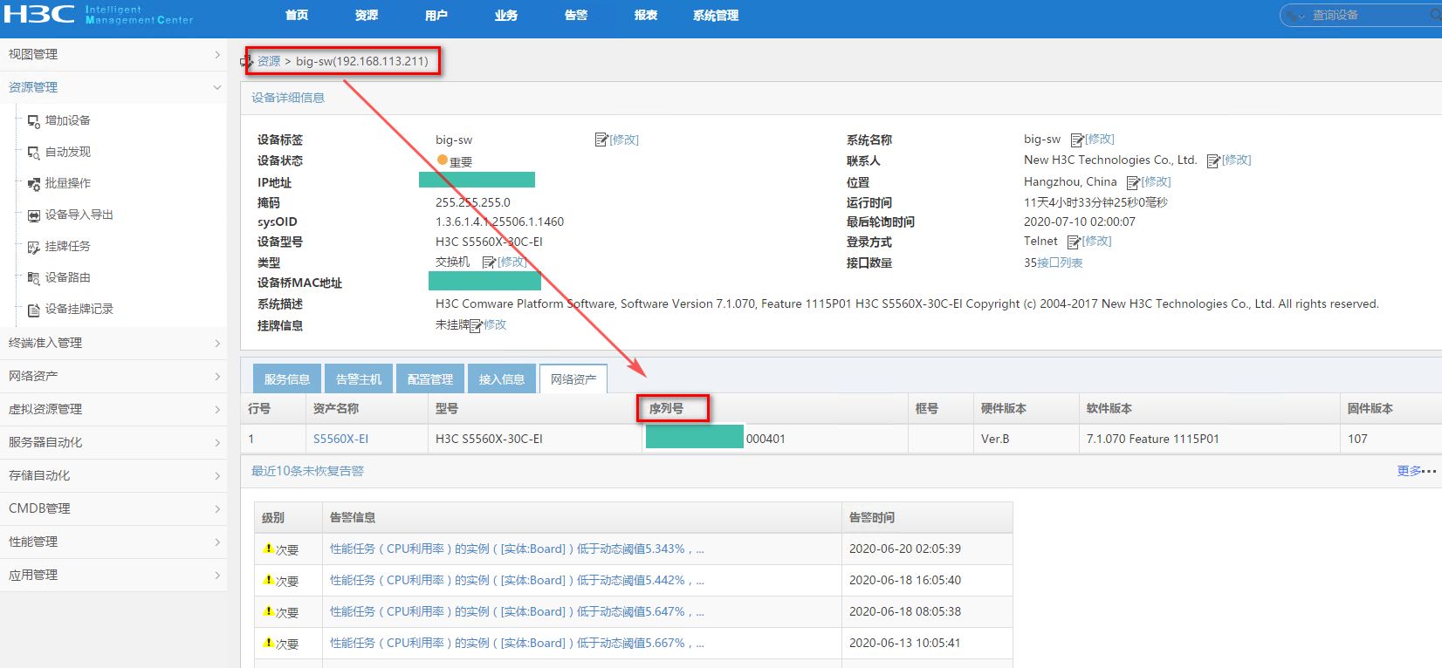Click the warning icon for 2020-06-20 02:05:39 alarm
Image resolution: width=1442 pixels, height=668 pixels.
[269, 549]
